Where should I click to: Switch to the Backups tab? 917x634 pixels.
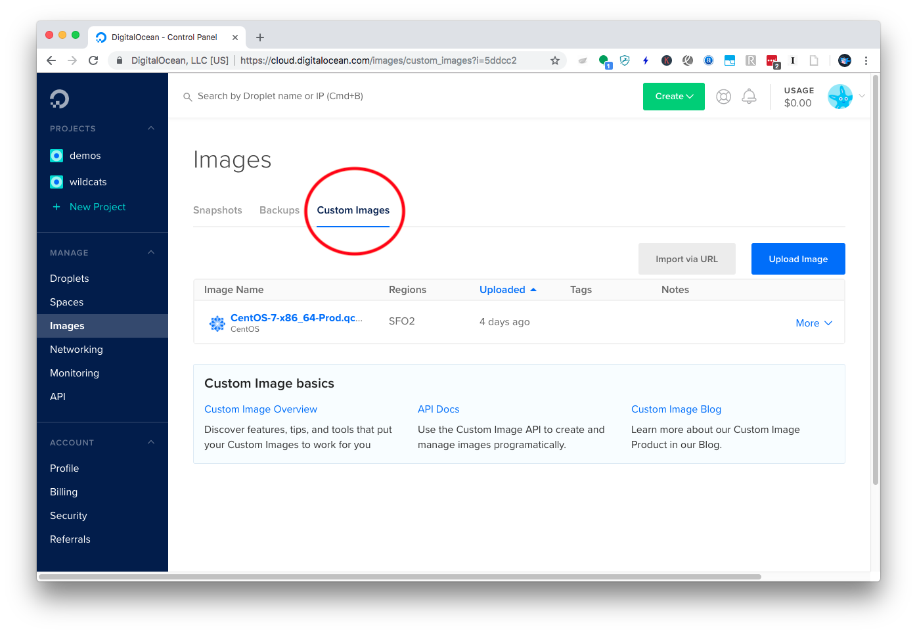(x=279, y=210)
